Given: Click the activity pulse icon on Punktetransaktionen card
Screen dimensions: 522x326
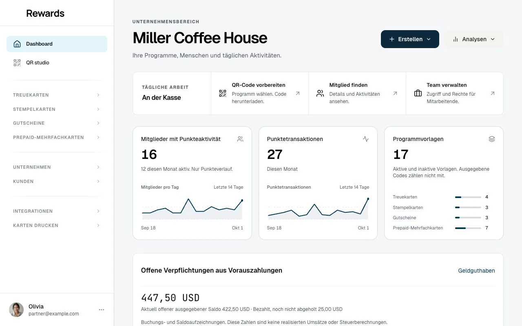Looking at the screenshot, I should coord(366,139).
